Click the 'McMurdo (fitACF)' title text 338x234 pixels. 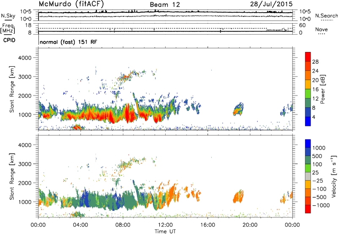[71, 4]
